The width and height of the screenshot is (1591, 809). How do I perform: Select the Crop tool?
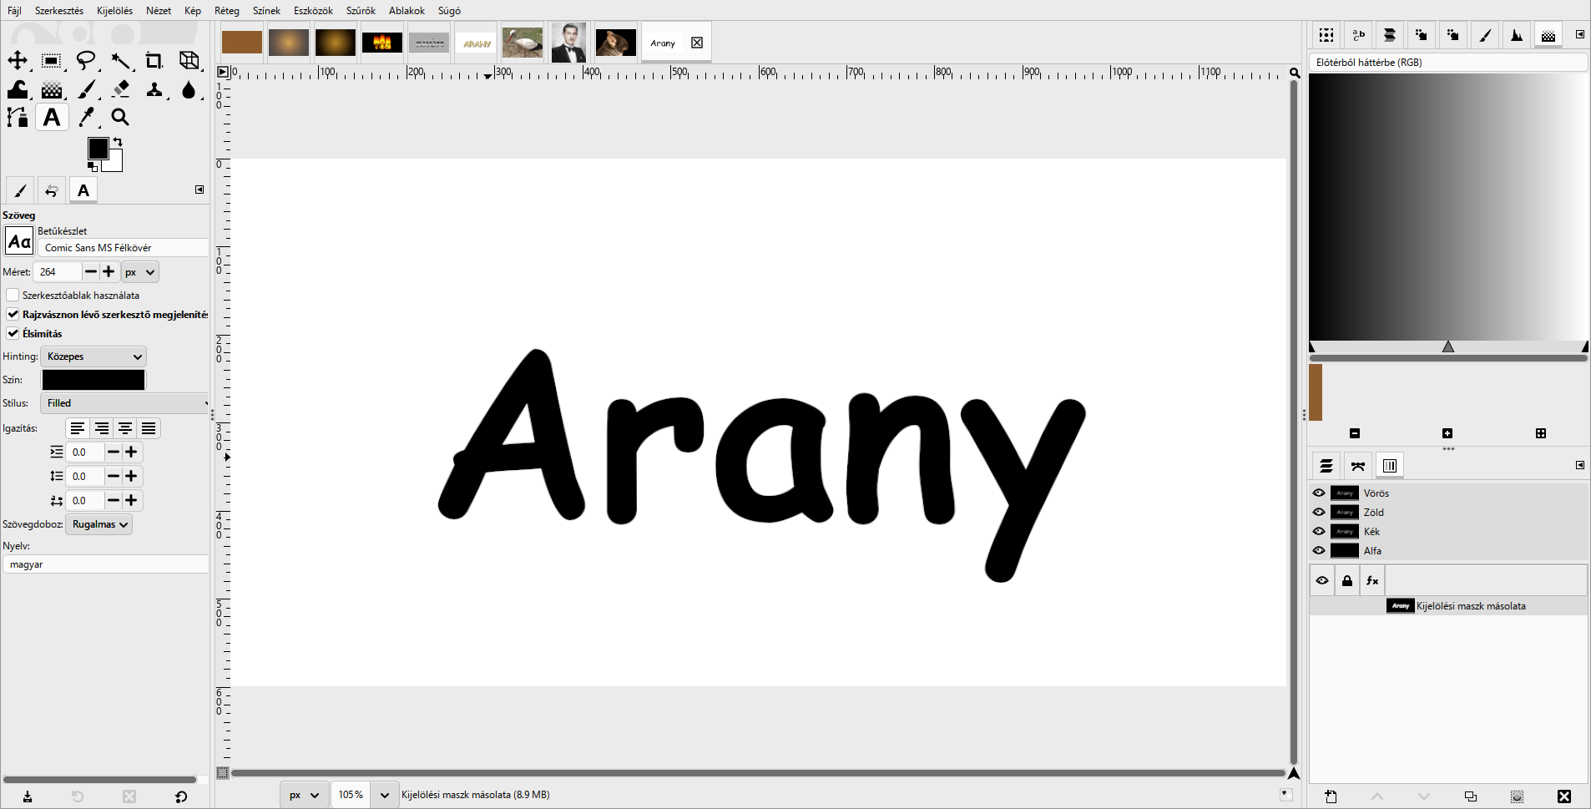(x=154, y=60)
